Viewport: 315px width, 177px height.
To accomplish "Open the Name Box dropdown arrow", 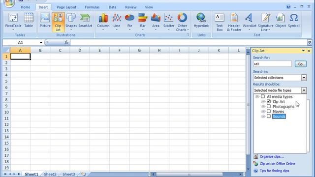I will [41, 43].
